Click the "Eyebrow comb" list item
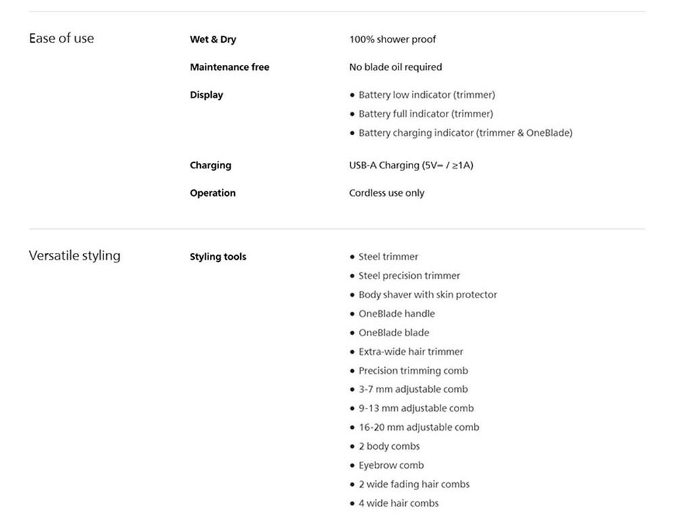Screen dimensions: 673x520 [x=391, y=465]
